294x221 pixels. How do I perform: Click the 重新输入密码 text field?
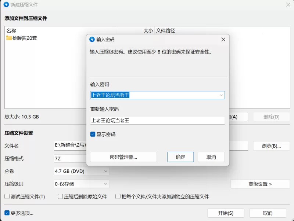(x=157, y=121)
